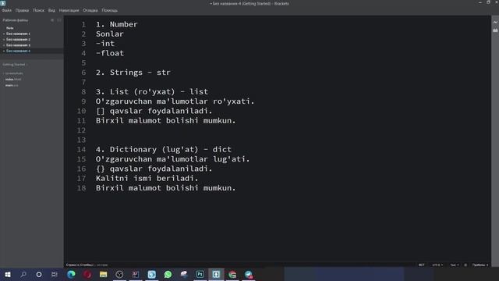Open the UTF-8 encoding dropdown
This screenshot has height=281, width=499.
pyautogui.click(x=437, y=265)
